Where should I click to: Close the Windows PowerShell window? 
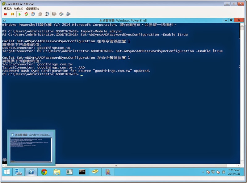tap(239, 20)
